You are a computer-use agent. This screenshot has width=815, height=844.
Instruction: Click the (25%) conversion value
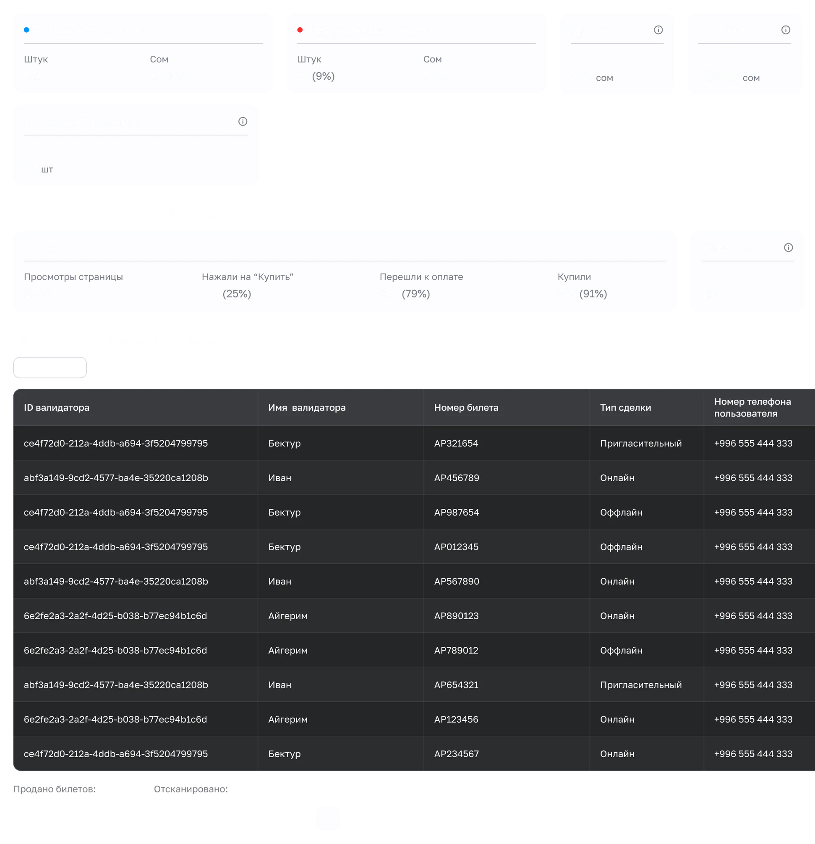tap(237, 294)
